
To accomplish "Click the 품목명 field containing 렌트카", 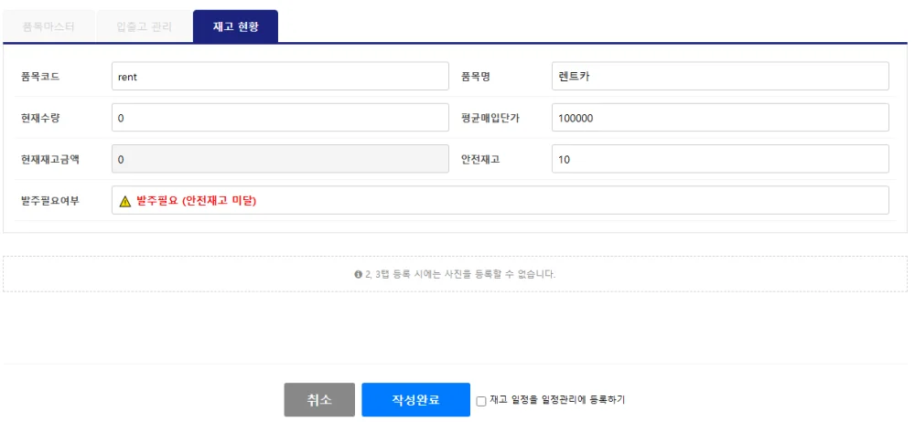I will pyautogui.click(x=720, y=77).
